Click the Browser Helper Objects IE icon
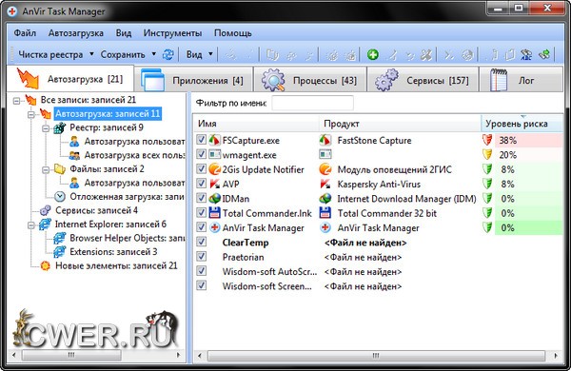The height and width of the screenshot is (371, 571). [60, 238]
